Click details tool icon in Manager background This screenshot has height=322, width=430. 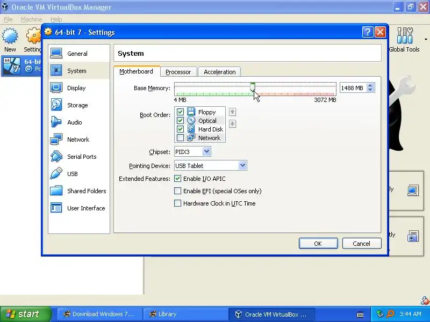coord(413,191)
